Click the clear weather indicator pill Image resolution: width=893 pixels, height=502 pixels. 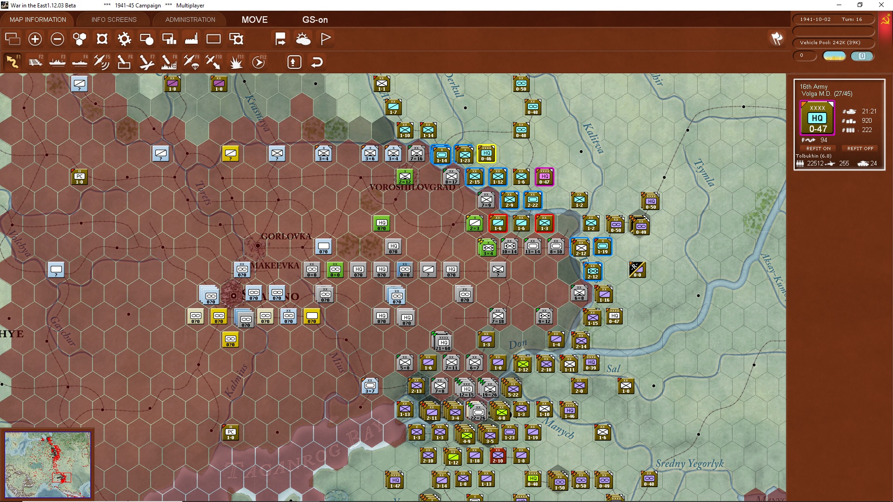click(x=834, y=56)
